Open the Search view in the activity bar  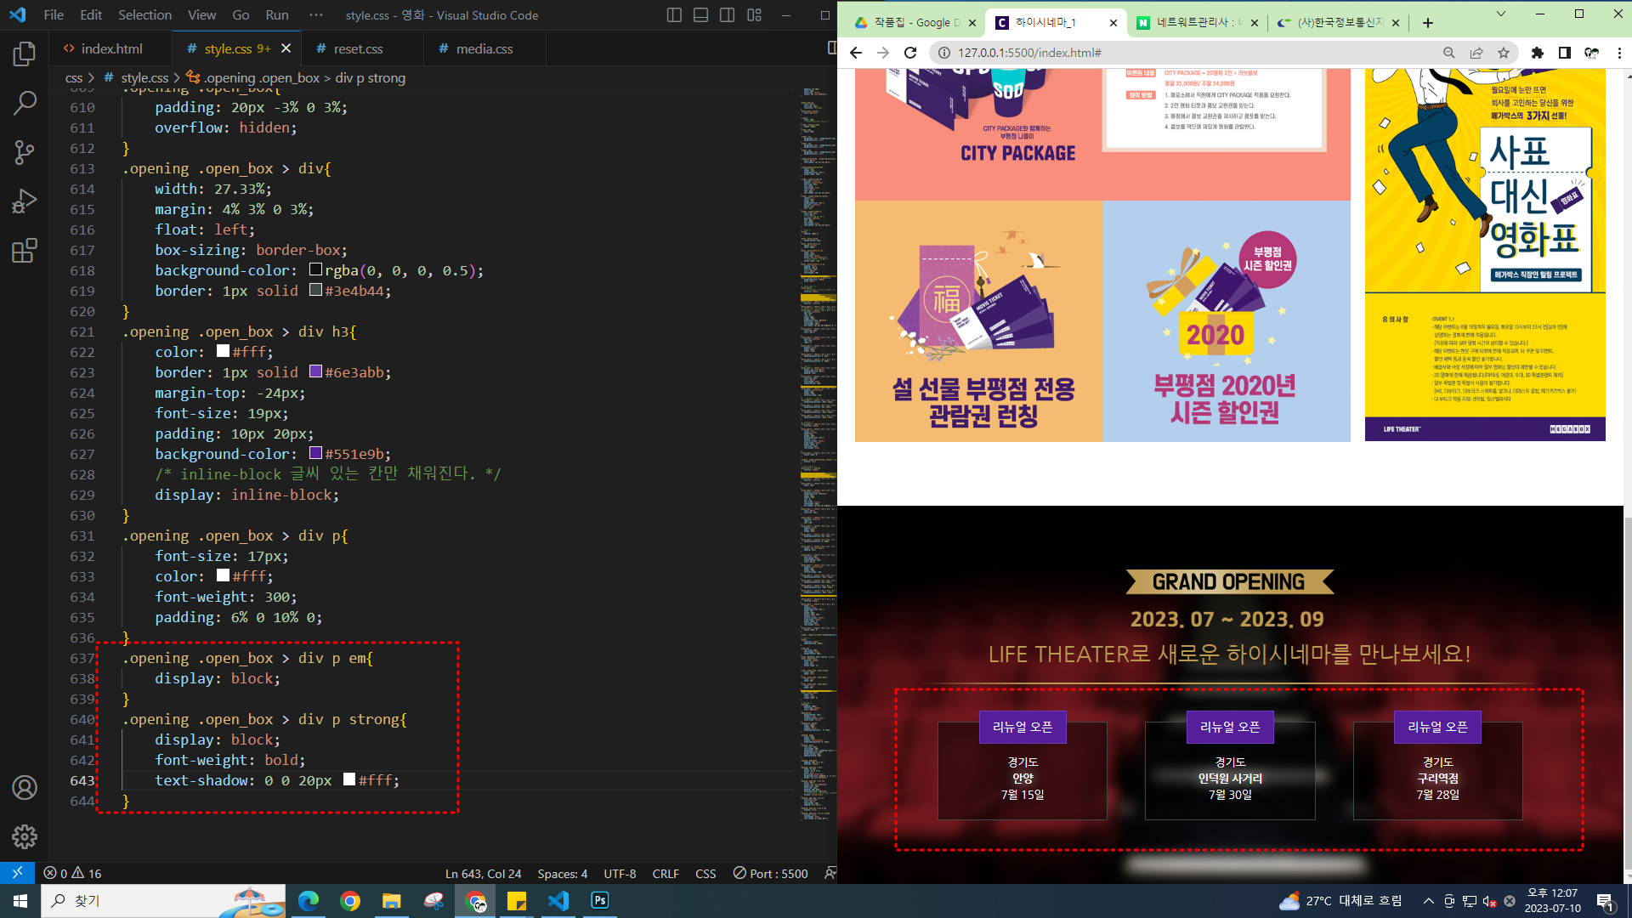(x=24, y=104)
